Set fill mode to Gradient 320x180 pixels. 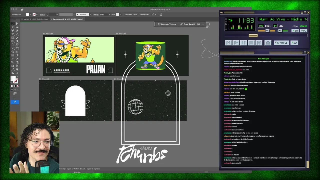click(x=15, y=86)
